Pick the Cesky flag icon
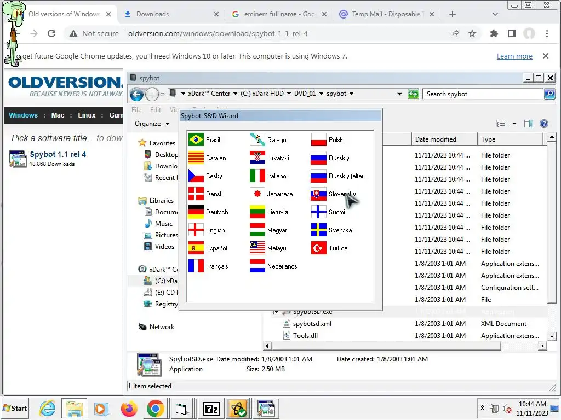The image size is (561, 420). (196, 176)
